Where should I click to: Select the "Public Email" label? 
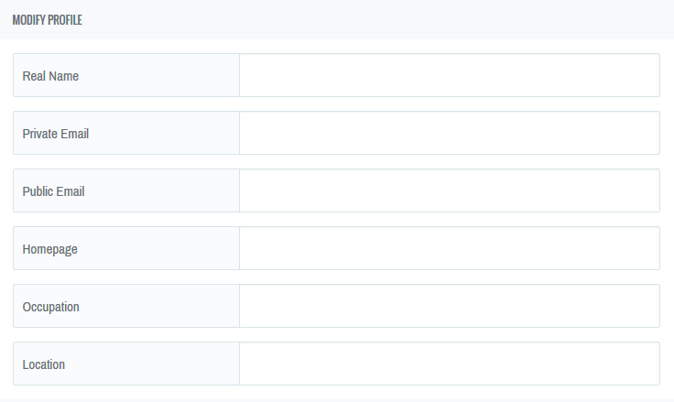(x=53, y=191)
